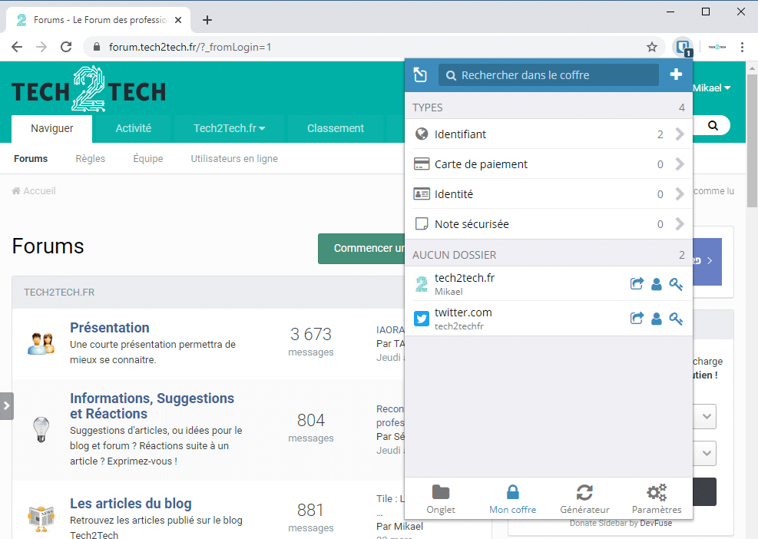Click the newspaper blog forum icon
The width and height of the screenshot is (758, 539).
point(41,519)
